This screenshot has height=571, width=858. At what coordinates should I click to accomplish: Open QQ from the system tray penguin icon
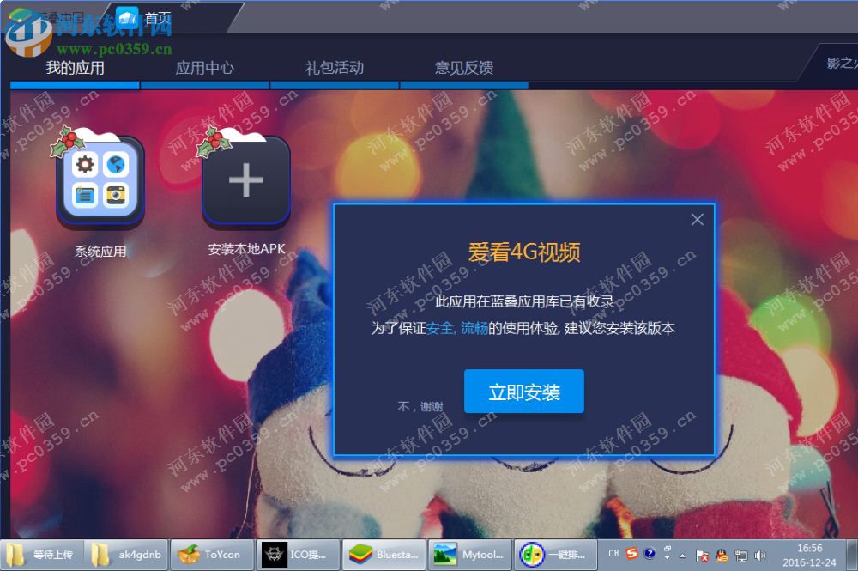point(721,556)
